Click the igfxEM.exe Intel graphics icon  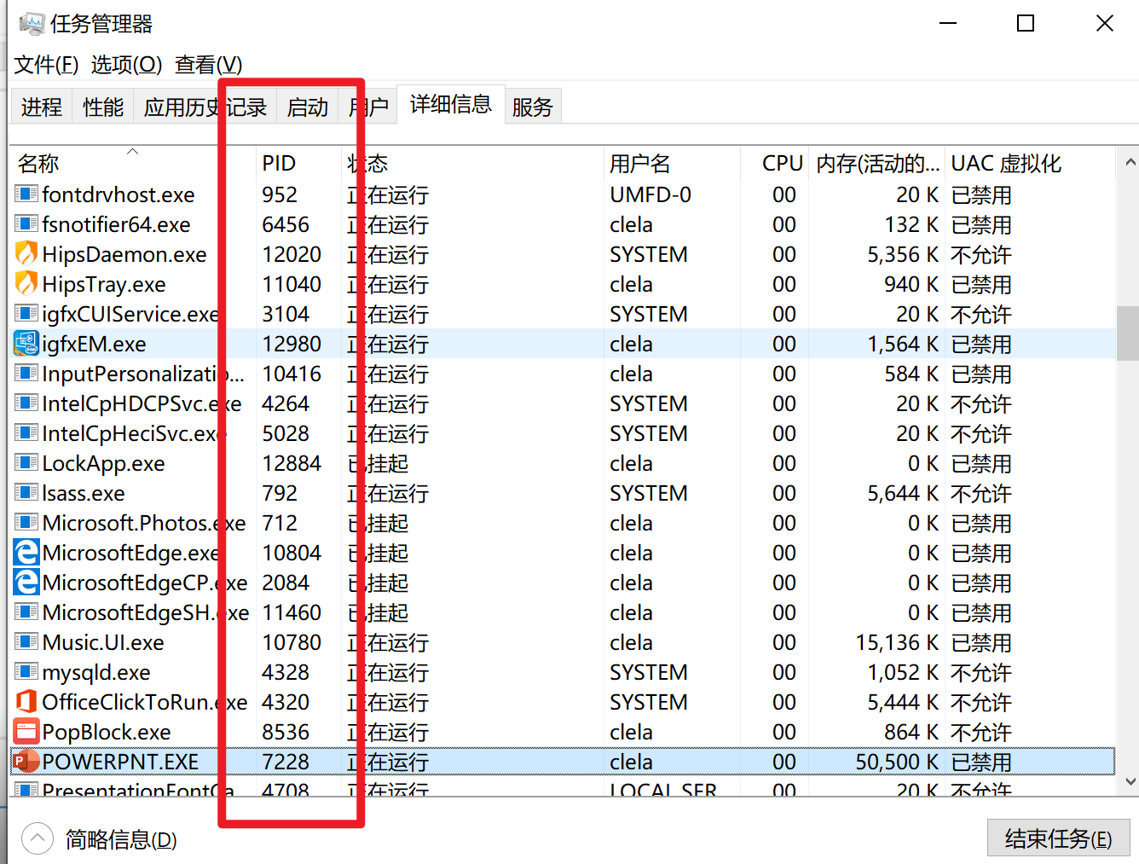coord(26,344)
